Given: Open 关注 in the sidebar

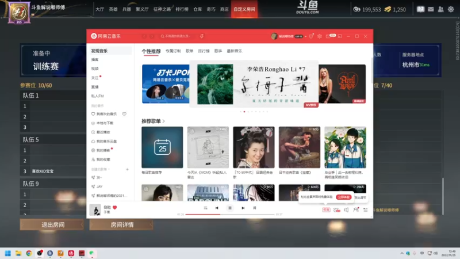Looking at the screenshot, I should click(x=95, y=78).
